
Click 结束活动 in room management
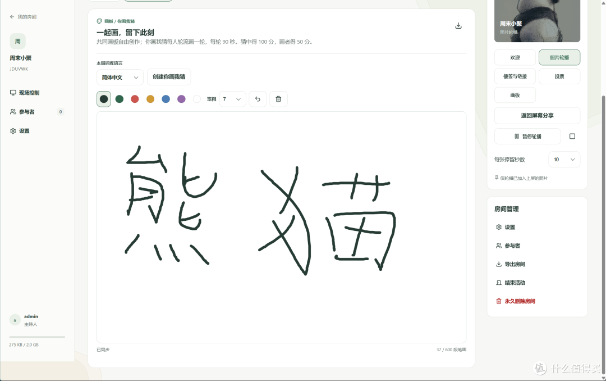pos(515,283)
